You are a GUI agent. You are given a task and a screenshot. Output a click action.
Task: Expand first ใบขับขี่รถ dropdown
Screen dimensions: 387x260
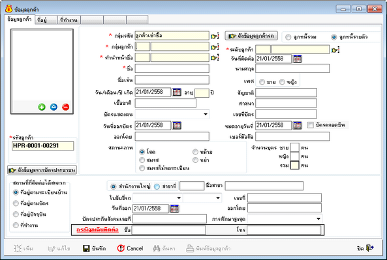179,198
